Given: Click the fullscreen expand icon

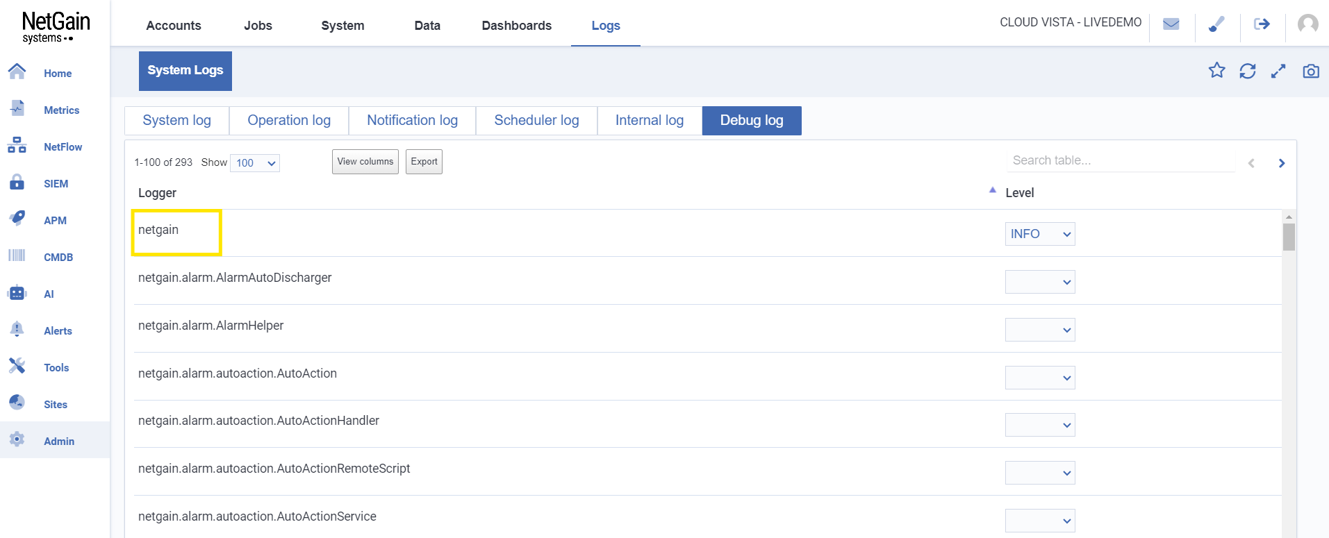Looking at the screenshot, I should pos(1278,71).
